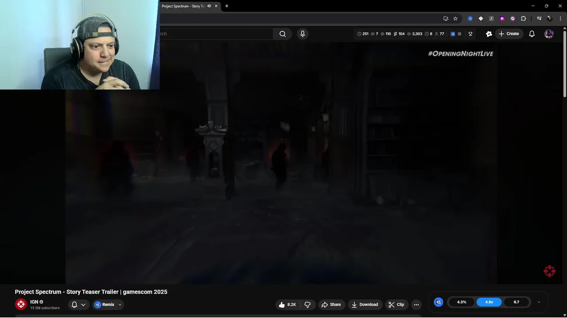This screenshot has height=318, width=567.
Task: Bookmark this page with the star icon
Action: (455, 19)
